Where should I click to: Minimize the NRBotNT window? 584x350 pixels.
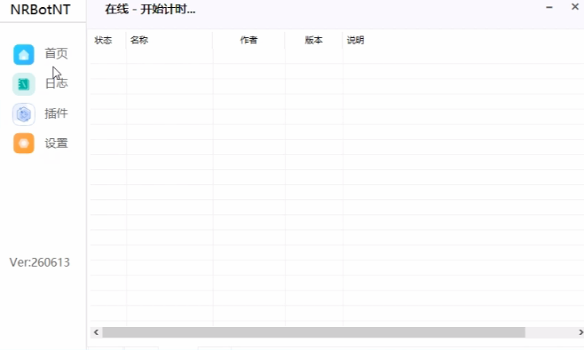(x=549, y=7)
